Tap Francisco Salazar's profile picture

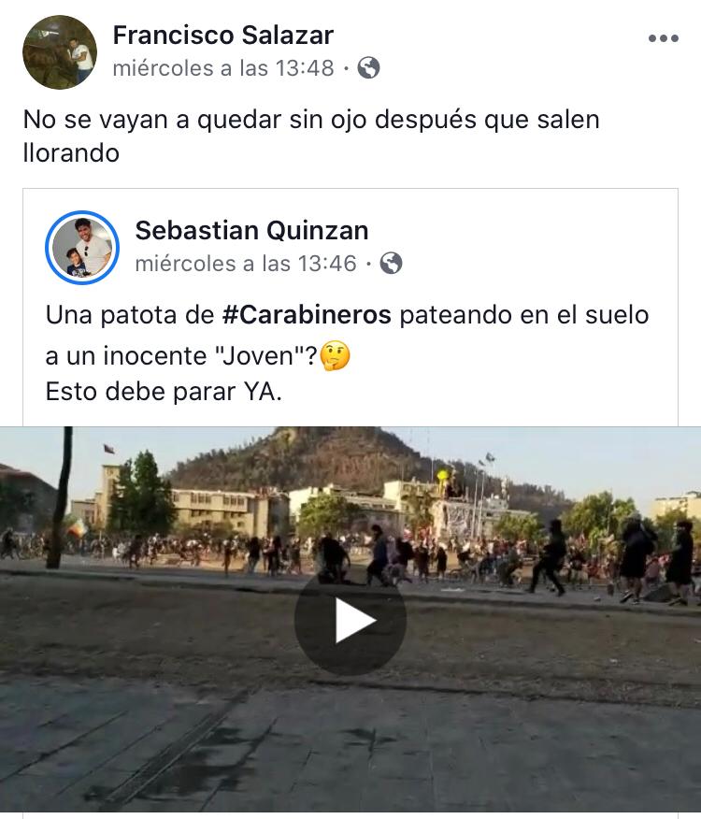[60, 52]
